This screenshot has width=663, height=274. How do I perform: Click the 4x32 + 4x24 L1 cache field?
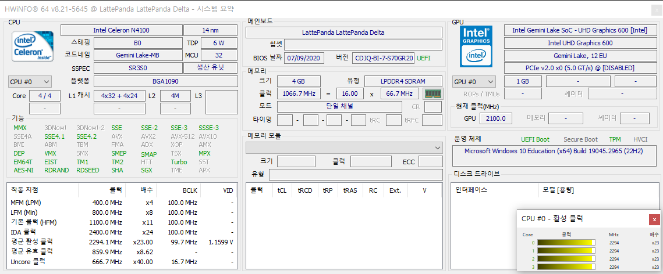[x=120, y=96]
